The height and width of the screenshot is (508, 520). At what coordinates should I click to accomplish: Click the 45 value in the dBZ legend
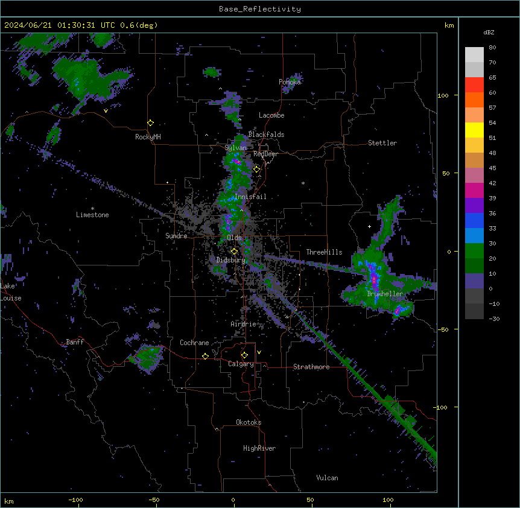(492, 168)
